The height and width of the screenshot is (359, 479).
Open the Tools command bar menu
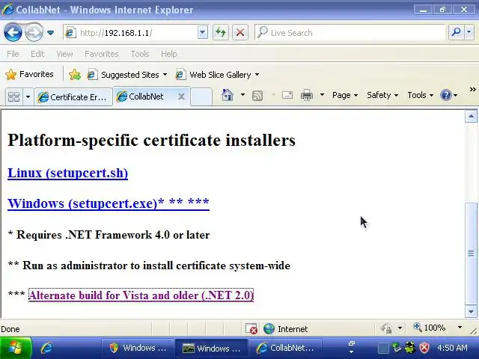coord(421,95)
